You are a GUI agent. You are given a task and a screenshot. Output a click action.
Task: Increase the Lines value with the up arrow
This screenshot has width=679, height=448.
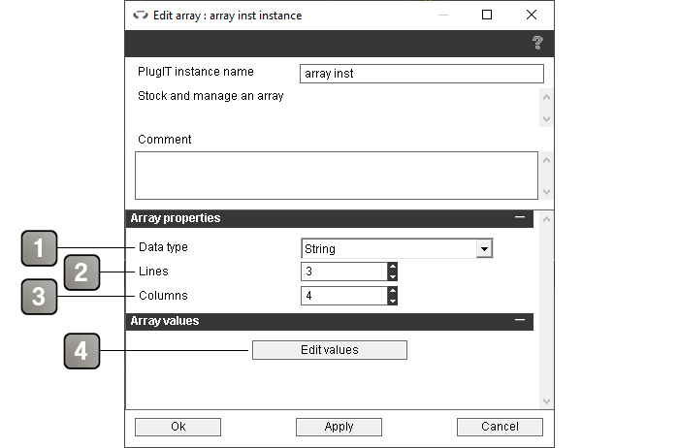[x=392, y=267]
